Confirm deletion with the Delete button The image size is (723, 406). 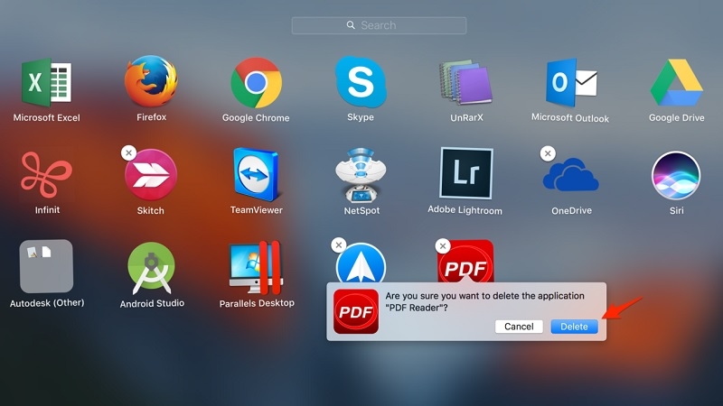pos(574,327)
